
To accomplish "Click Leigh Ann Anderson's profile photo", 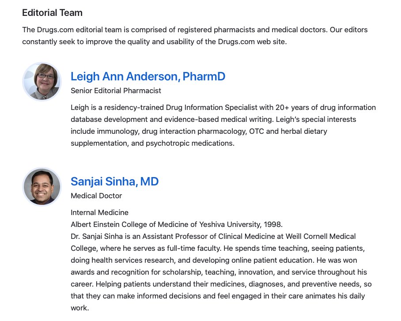I will (x=42, y=82).
